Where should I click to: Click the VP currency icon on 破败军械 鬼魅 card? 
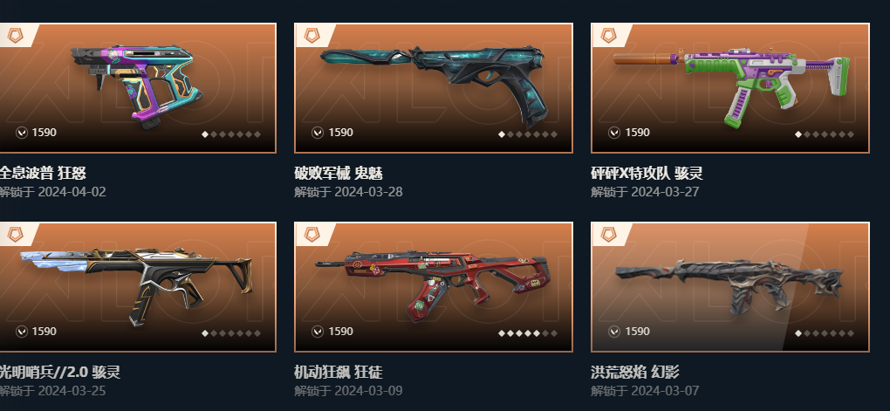coord(318,133)
